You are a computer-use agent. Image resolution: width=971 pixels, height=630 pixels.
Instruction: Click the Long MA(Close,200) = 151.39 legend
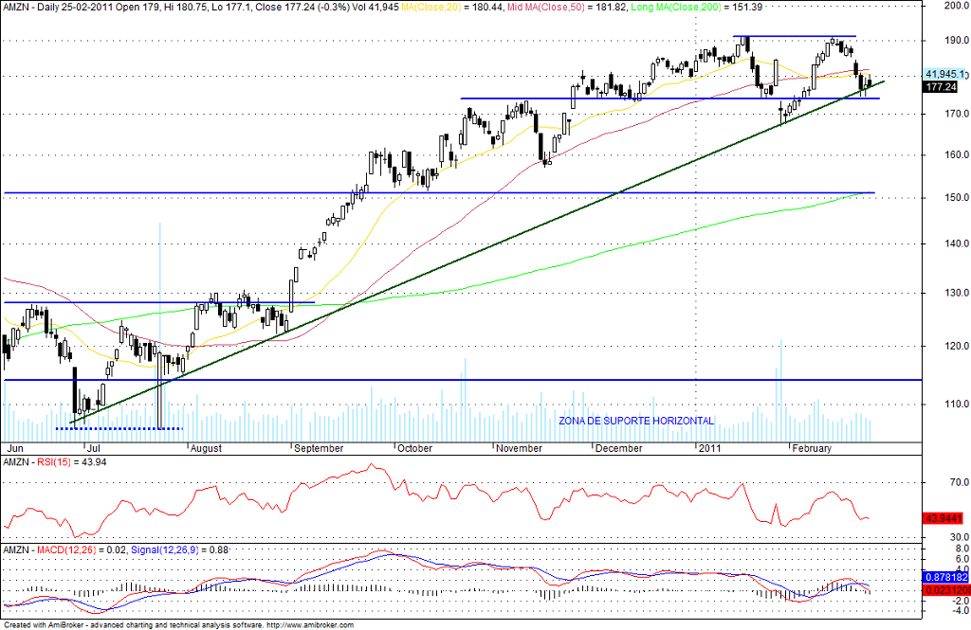pyautogui.click(x=697, y=7)
